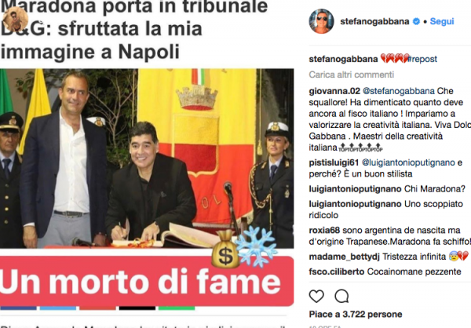View likes list Piace a 3.722 persone

coord(356,315)
